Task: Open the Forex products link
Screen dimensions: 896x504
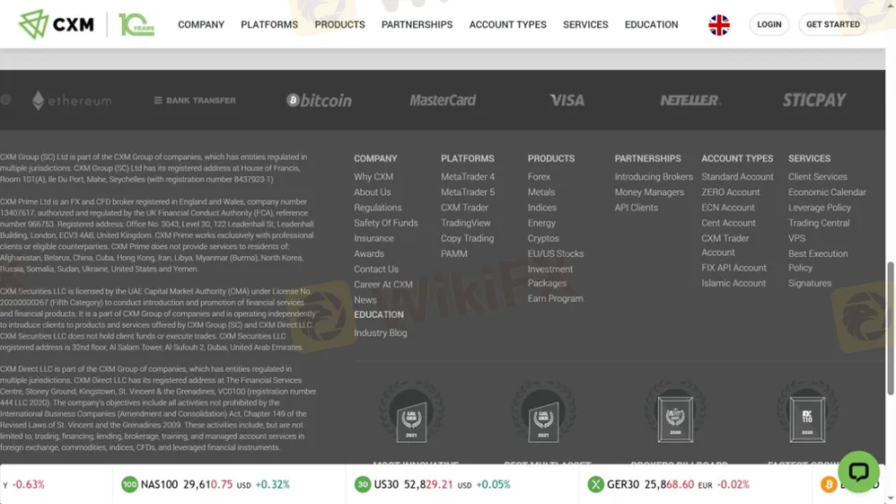Action: point(539,177)
